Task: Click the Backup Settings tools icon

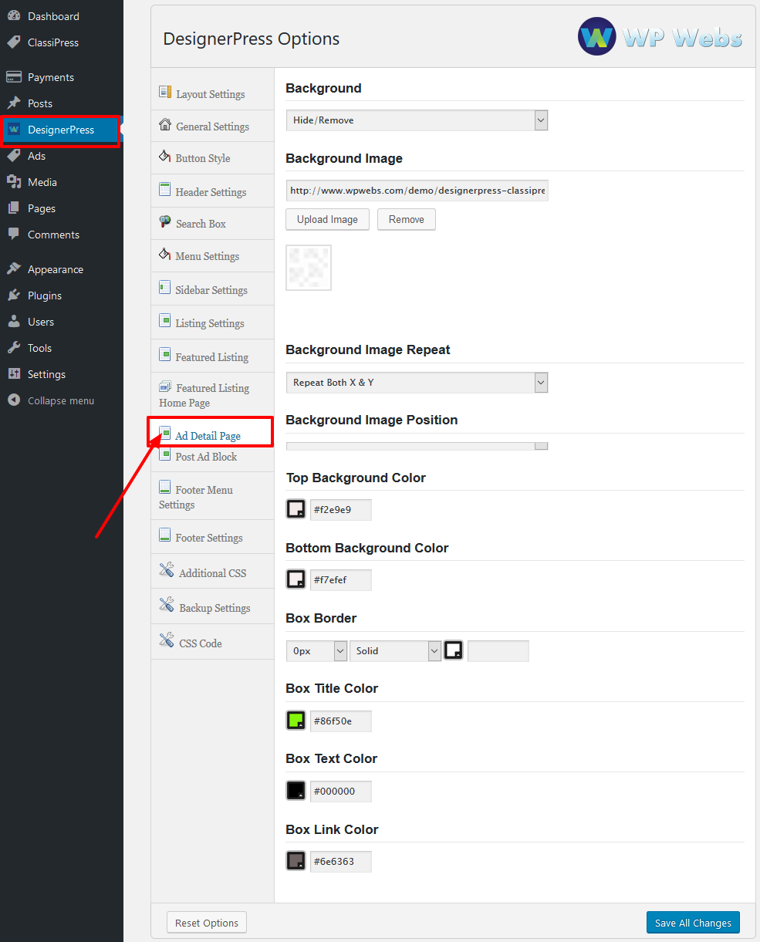Action: tap(167, 605)
